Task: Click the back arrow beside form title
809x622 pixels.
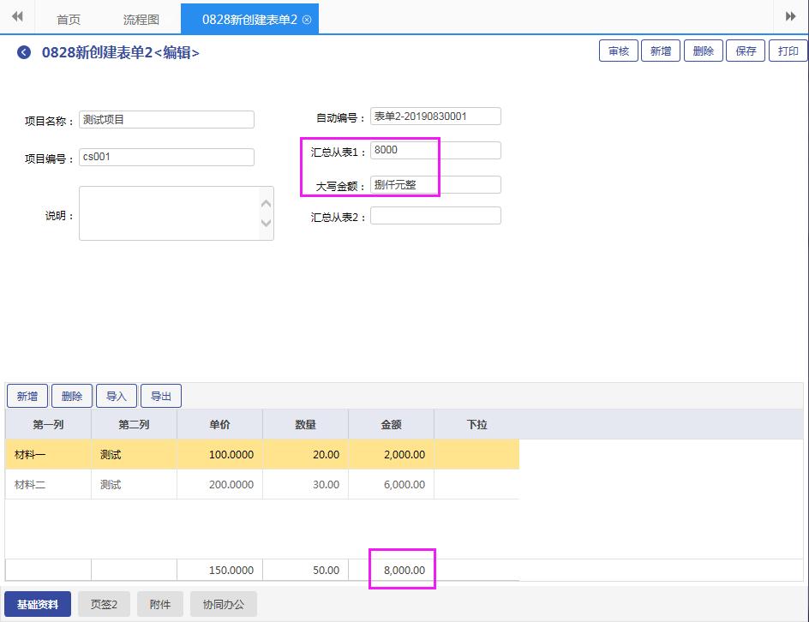Action: click(x=24, y=53)
